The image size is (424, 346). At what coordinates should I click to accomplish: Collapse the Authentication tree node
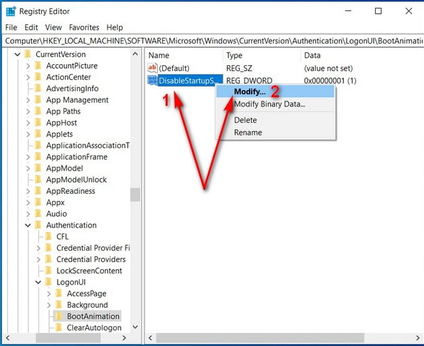click(x=28, y=225)
